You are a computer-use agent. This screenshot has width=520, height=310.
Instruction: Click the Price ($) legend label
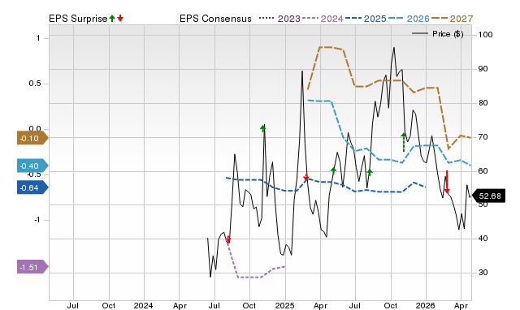point(448,34)
